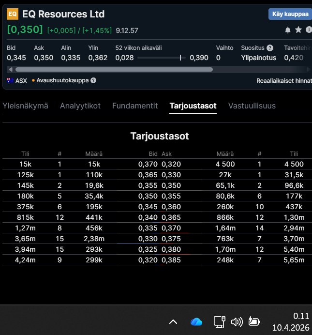The width and height of the screenshot is (312, 335).
Task: Click the ask quantity 1,64m
Action: (225, 228)
